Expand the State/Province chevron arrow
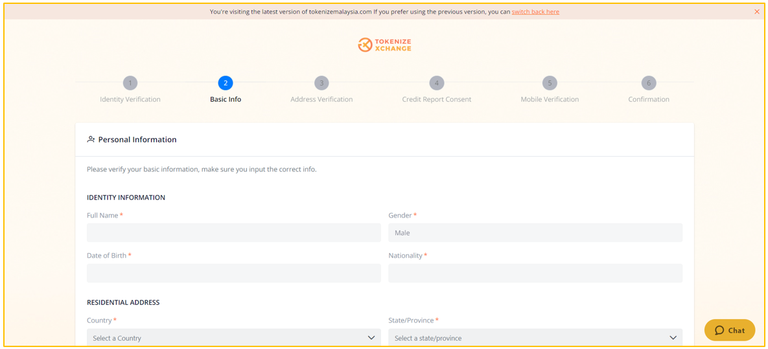This screenshot has height=349, width=768. (x=673, y=338)
